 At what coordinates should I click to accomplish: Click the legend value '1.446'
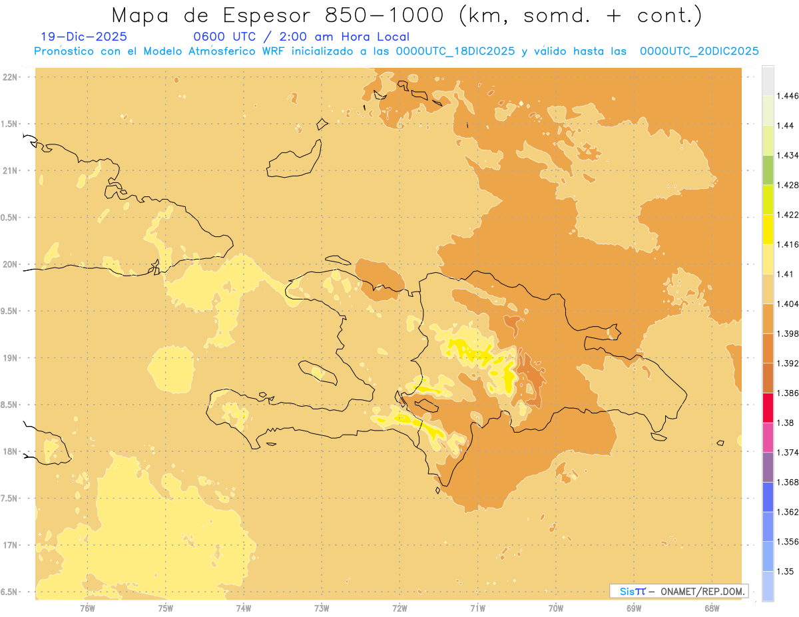[788, 96]
